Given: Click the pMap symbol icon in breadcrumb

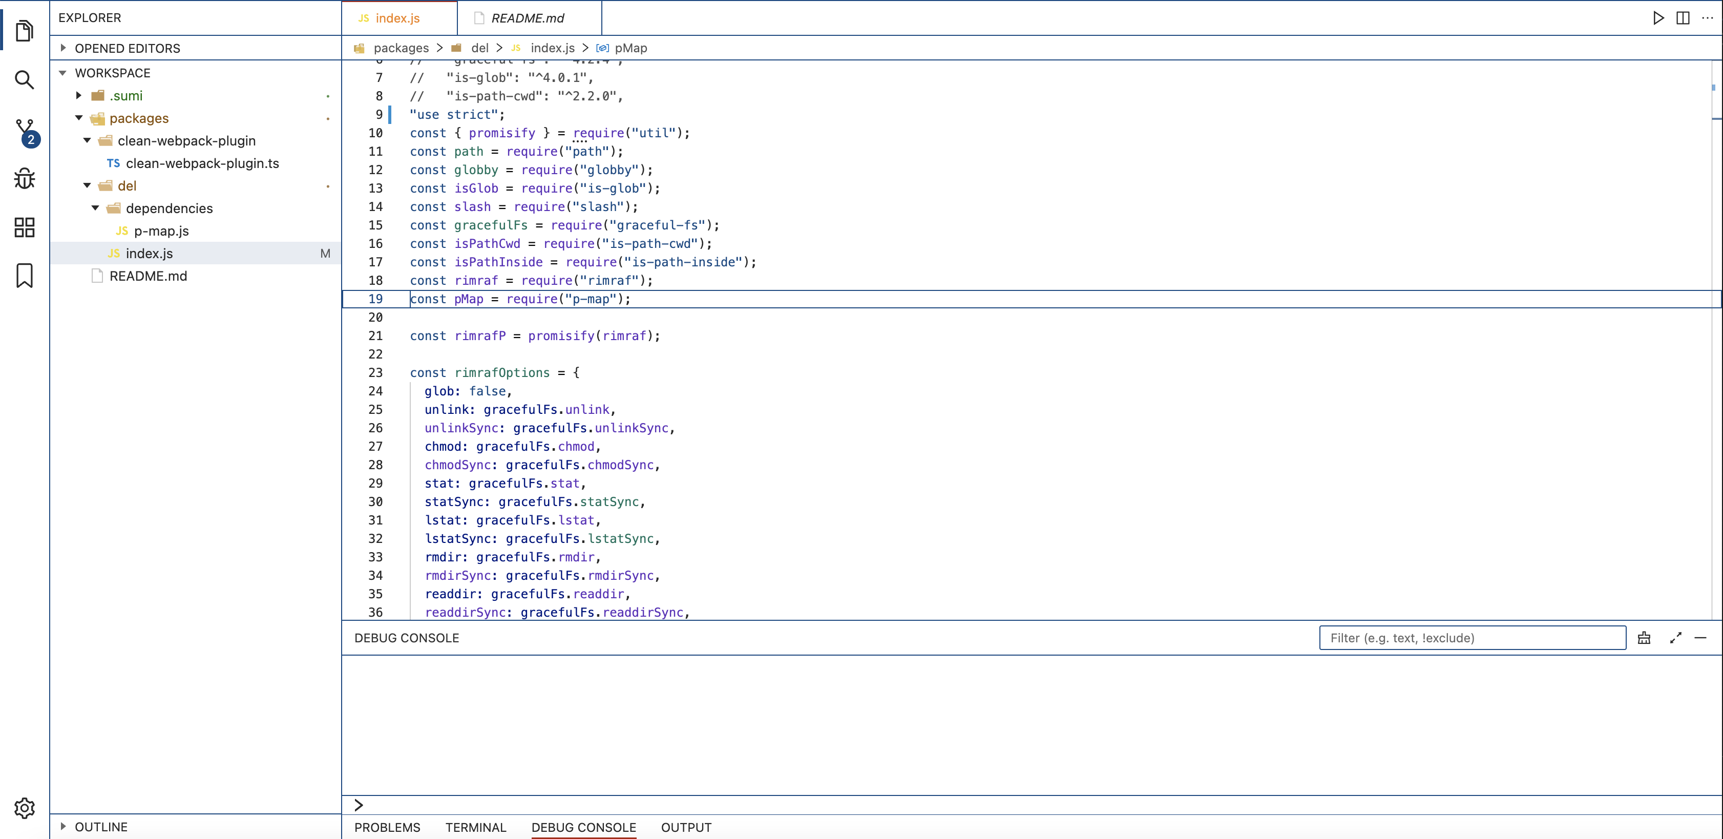Looking at the screenshot, I should 602,48.
